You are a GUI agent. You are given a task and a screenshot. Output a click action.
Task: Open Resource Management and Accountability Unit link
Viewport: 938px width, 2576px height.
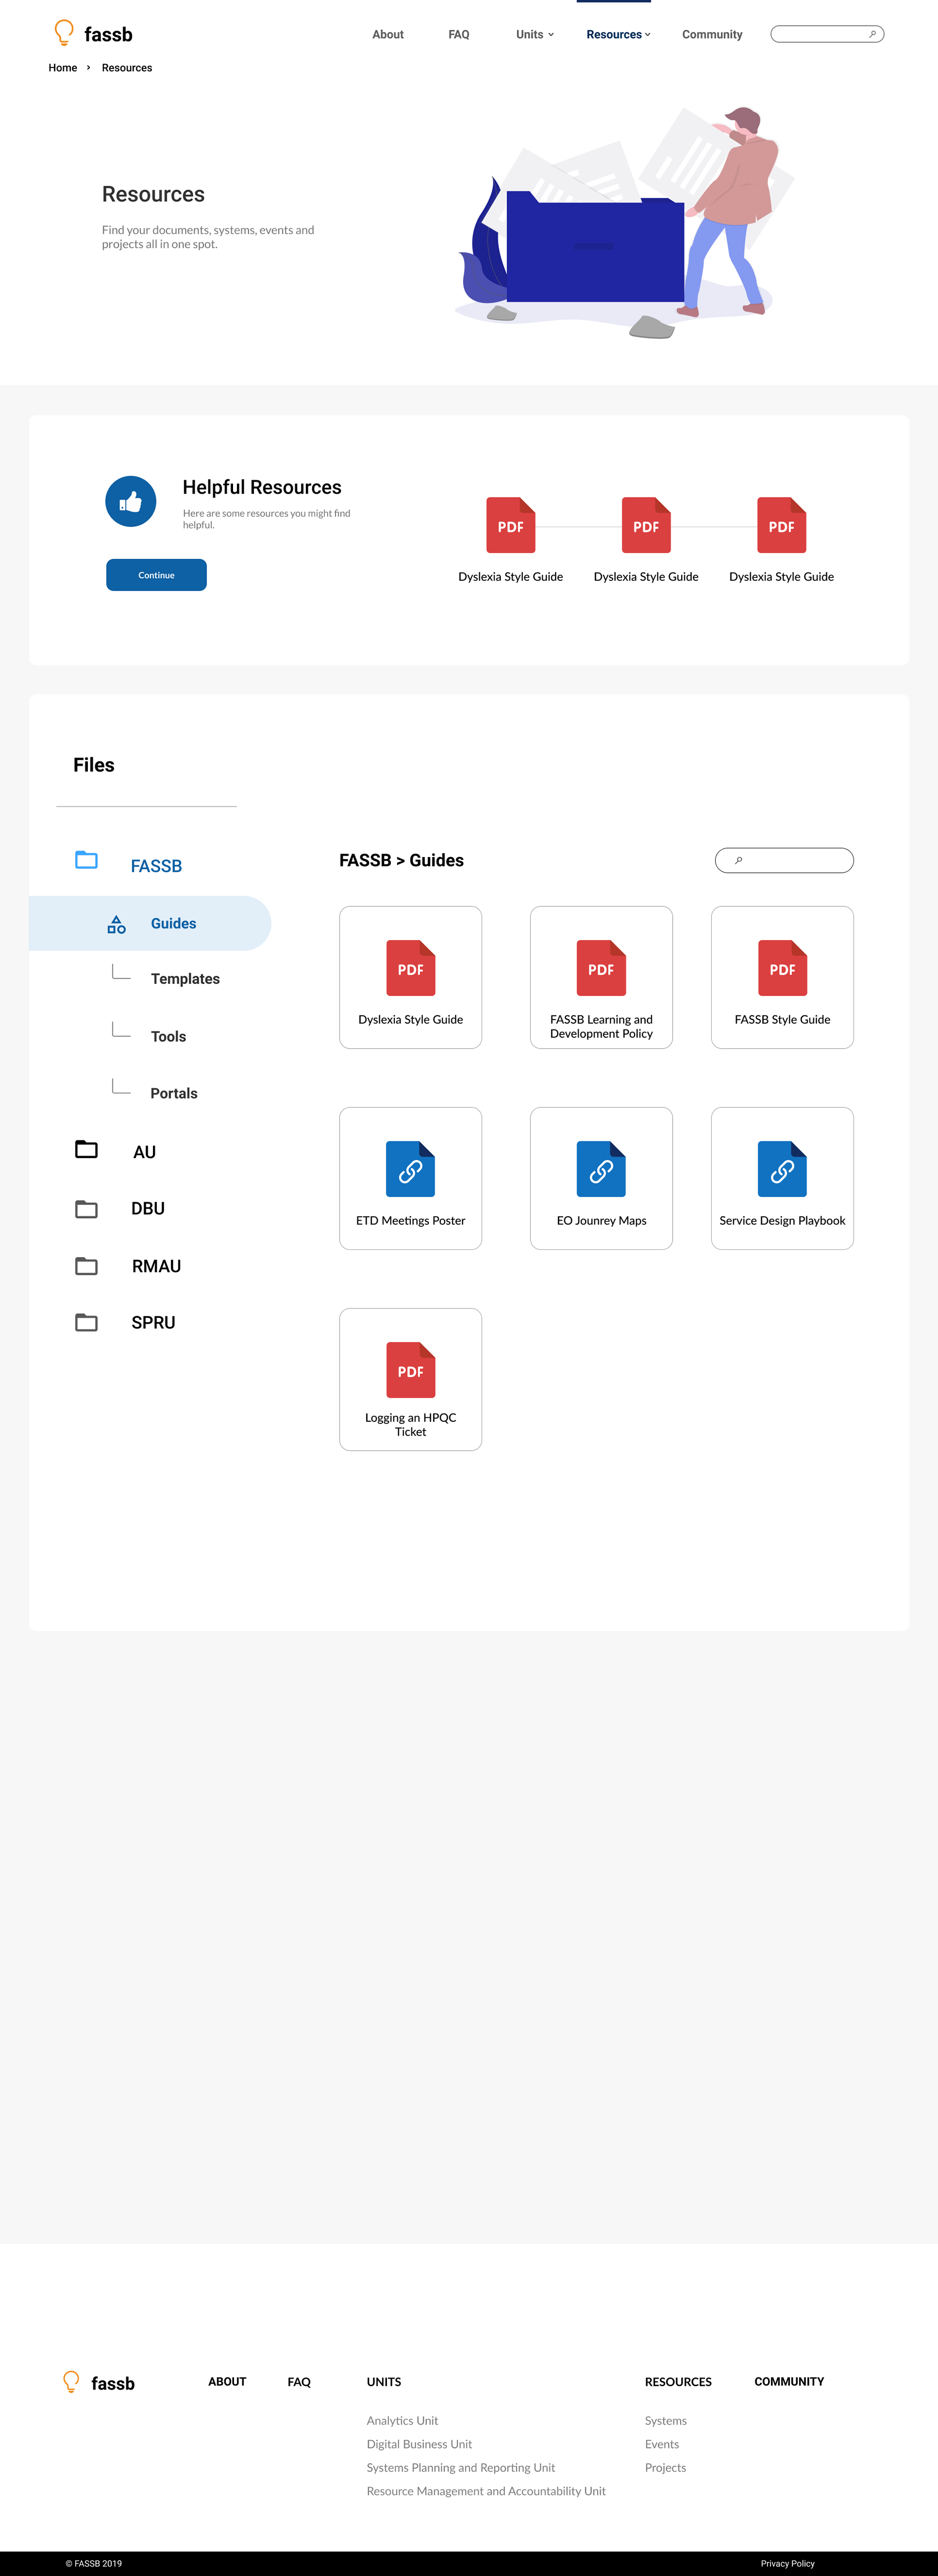click(486, 2491)
